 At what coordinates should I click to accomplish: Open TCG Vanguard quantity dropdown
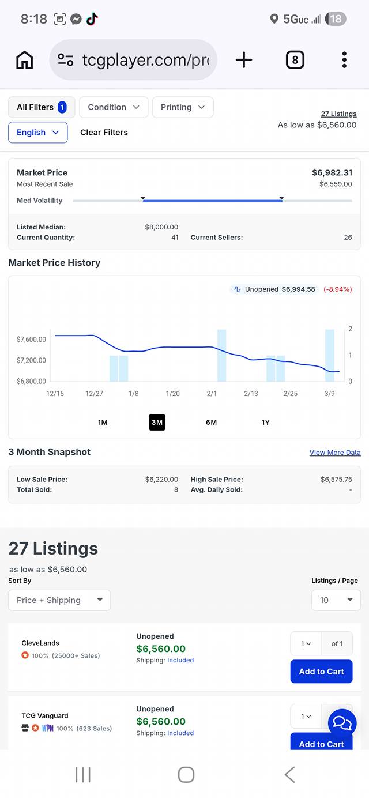[306, 717]
